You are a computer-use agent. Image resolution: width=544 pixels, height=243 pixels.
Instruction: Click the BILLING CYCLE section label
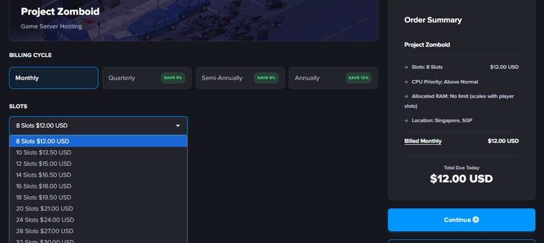point(30,55)
